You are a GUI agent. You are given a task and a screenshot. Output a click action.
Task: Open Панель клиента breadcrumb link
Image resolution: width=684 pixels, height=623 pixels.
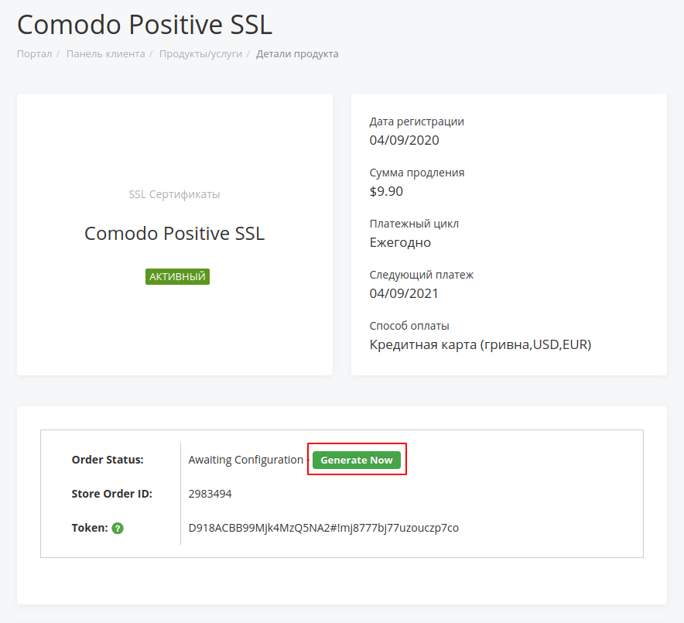105,54
